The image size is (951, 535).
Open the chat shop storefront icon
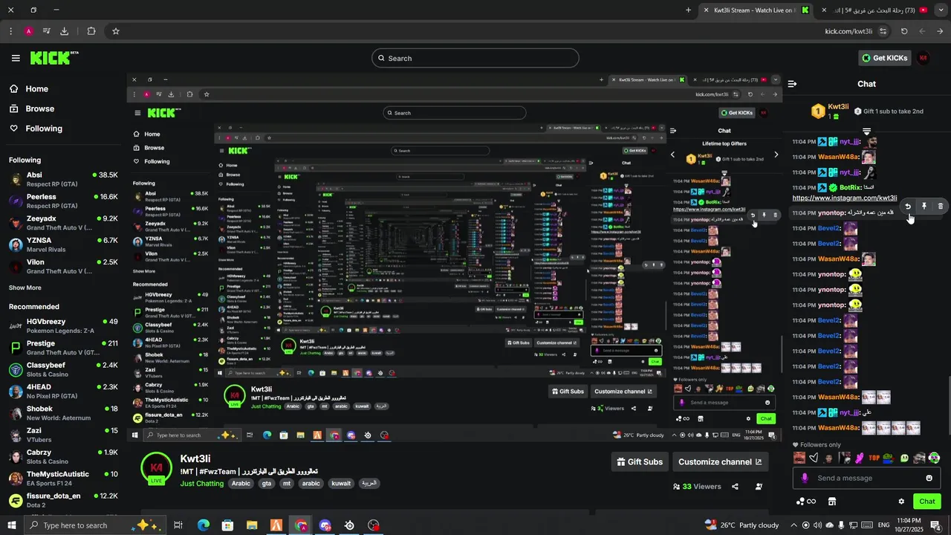[x=832, y=502]
